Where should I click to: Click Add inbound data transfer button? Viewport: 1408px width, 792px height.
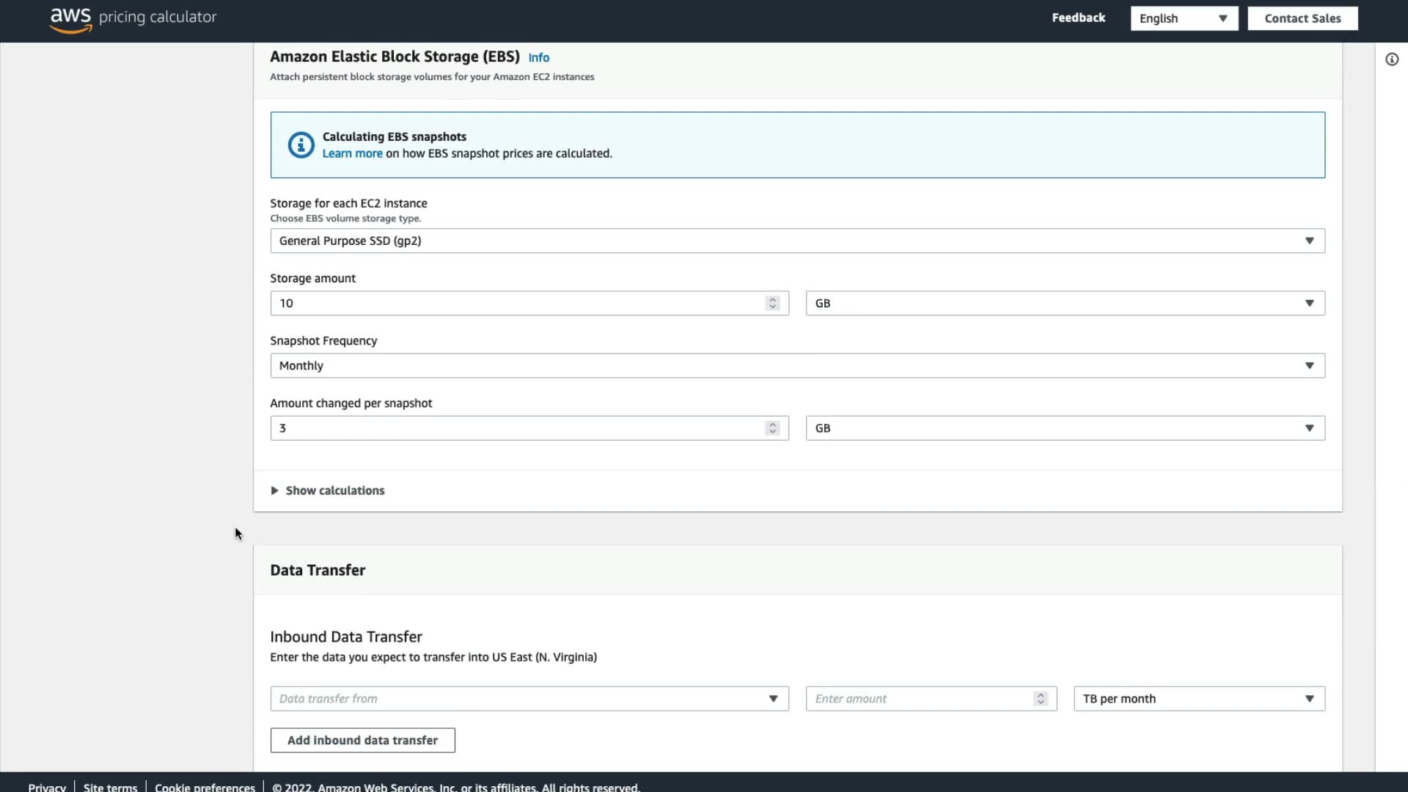[362, 741]
